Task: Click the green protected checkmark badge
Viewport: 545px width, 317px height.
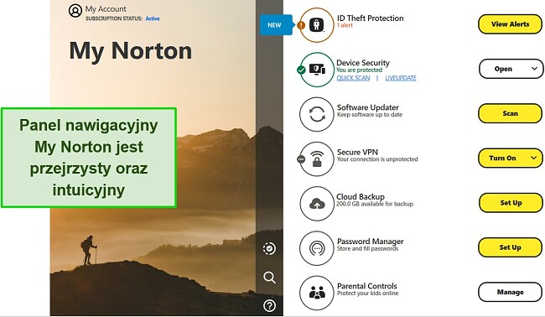Action: (301, 70)
